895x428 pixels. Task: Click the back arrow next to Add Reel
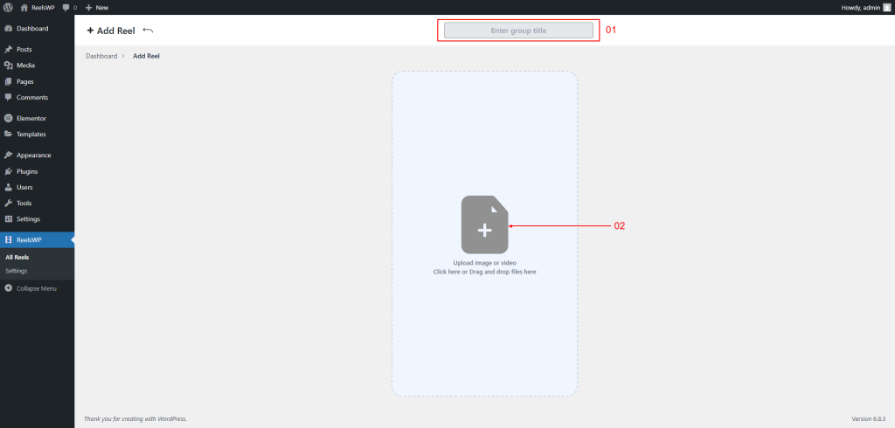[x=148, y=31]
